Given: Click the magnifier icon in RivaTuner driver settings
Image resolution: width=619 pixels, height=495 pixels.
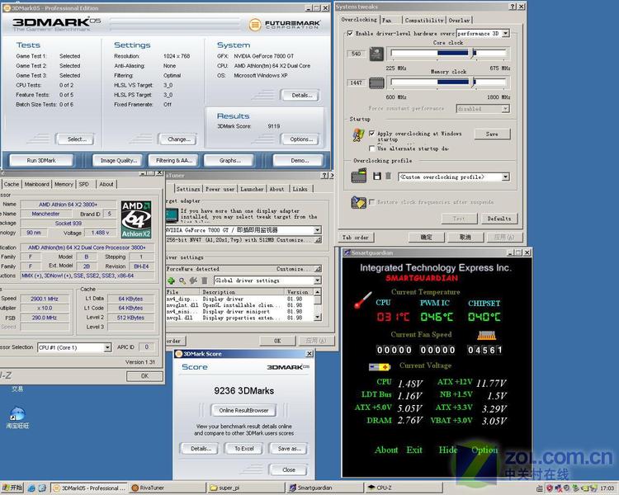Looking at the screenshot, I should click(x=182, y=280).
